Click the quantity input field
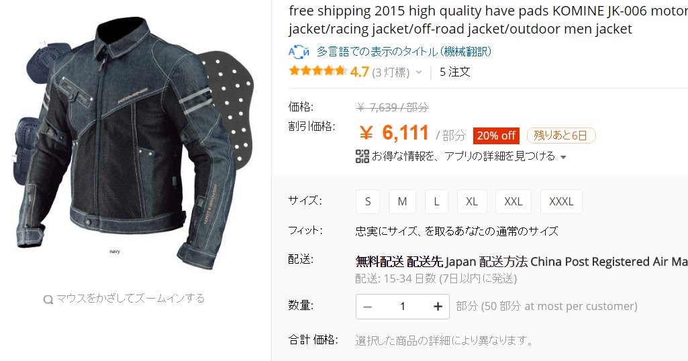Screen dimensions: 688x361 pyautogui.click(x=402, y=307)
